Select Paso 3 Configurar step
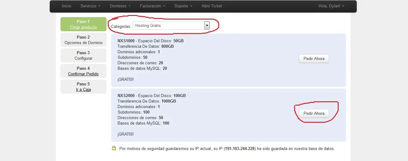 tap(84, 55)
